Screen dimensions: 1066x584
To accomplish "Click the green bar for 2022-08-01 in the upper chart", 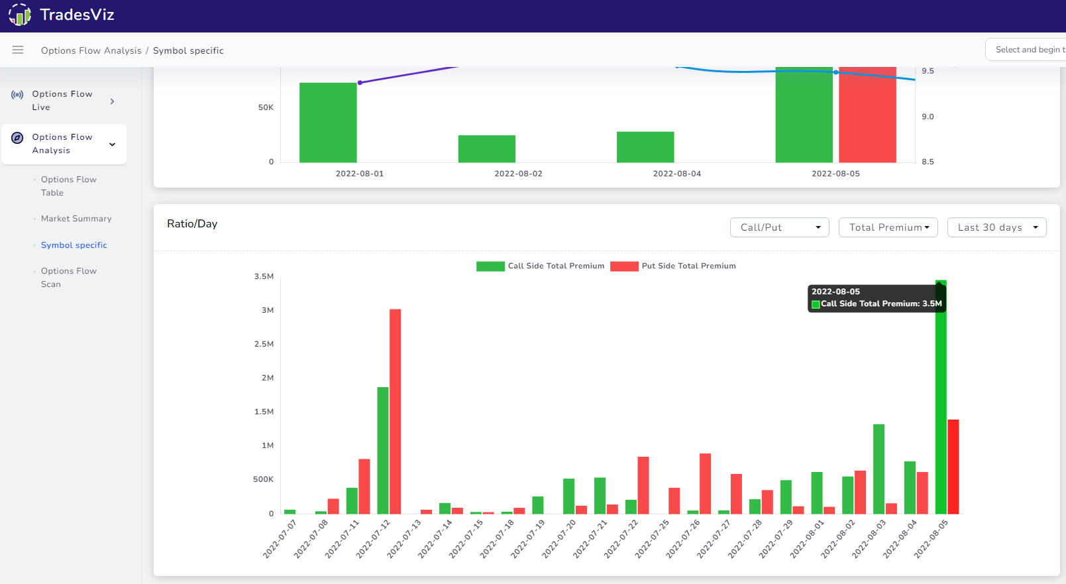I will (328, 123).
